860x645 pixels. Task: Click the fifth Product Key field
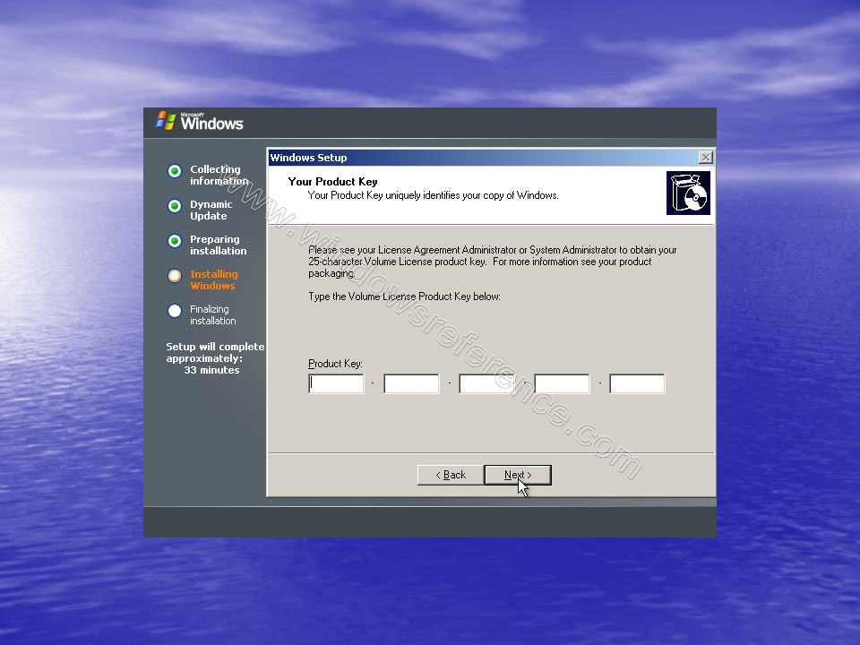(x=637, y=383)
